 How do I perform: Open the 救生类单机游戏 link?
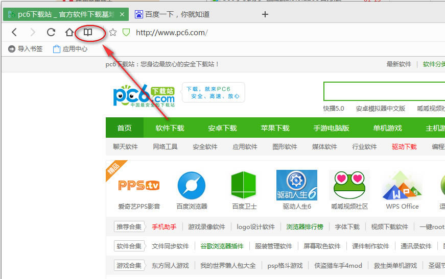click(x=395, y=265)
